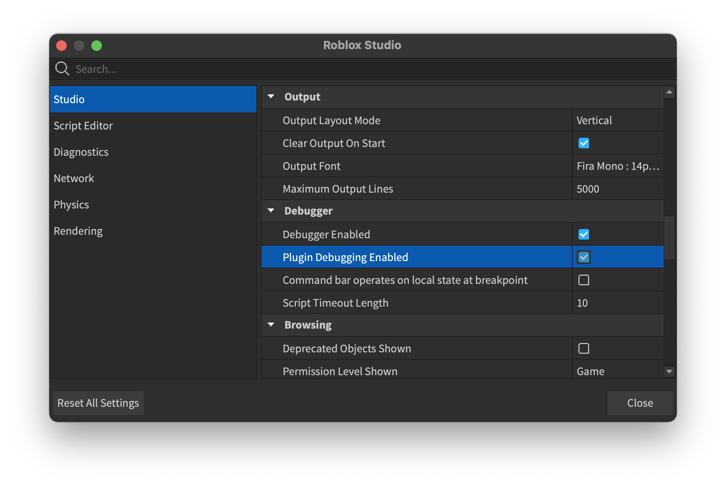The width and height of the screenshot is (726, 487).
Task: Select the Permission Level Shown label
Action: pos(340,371)
